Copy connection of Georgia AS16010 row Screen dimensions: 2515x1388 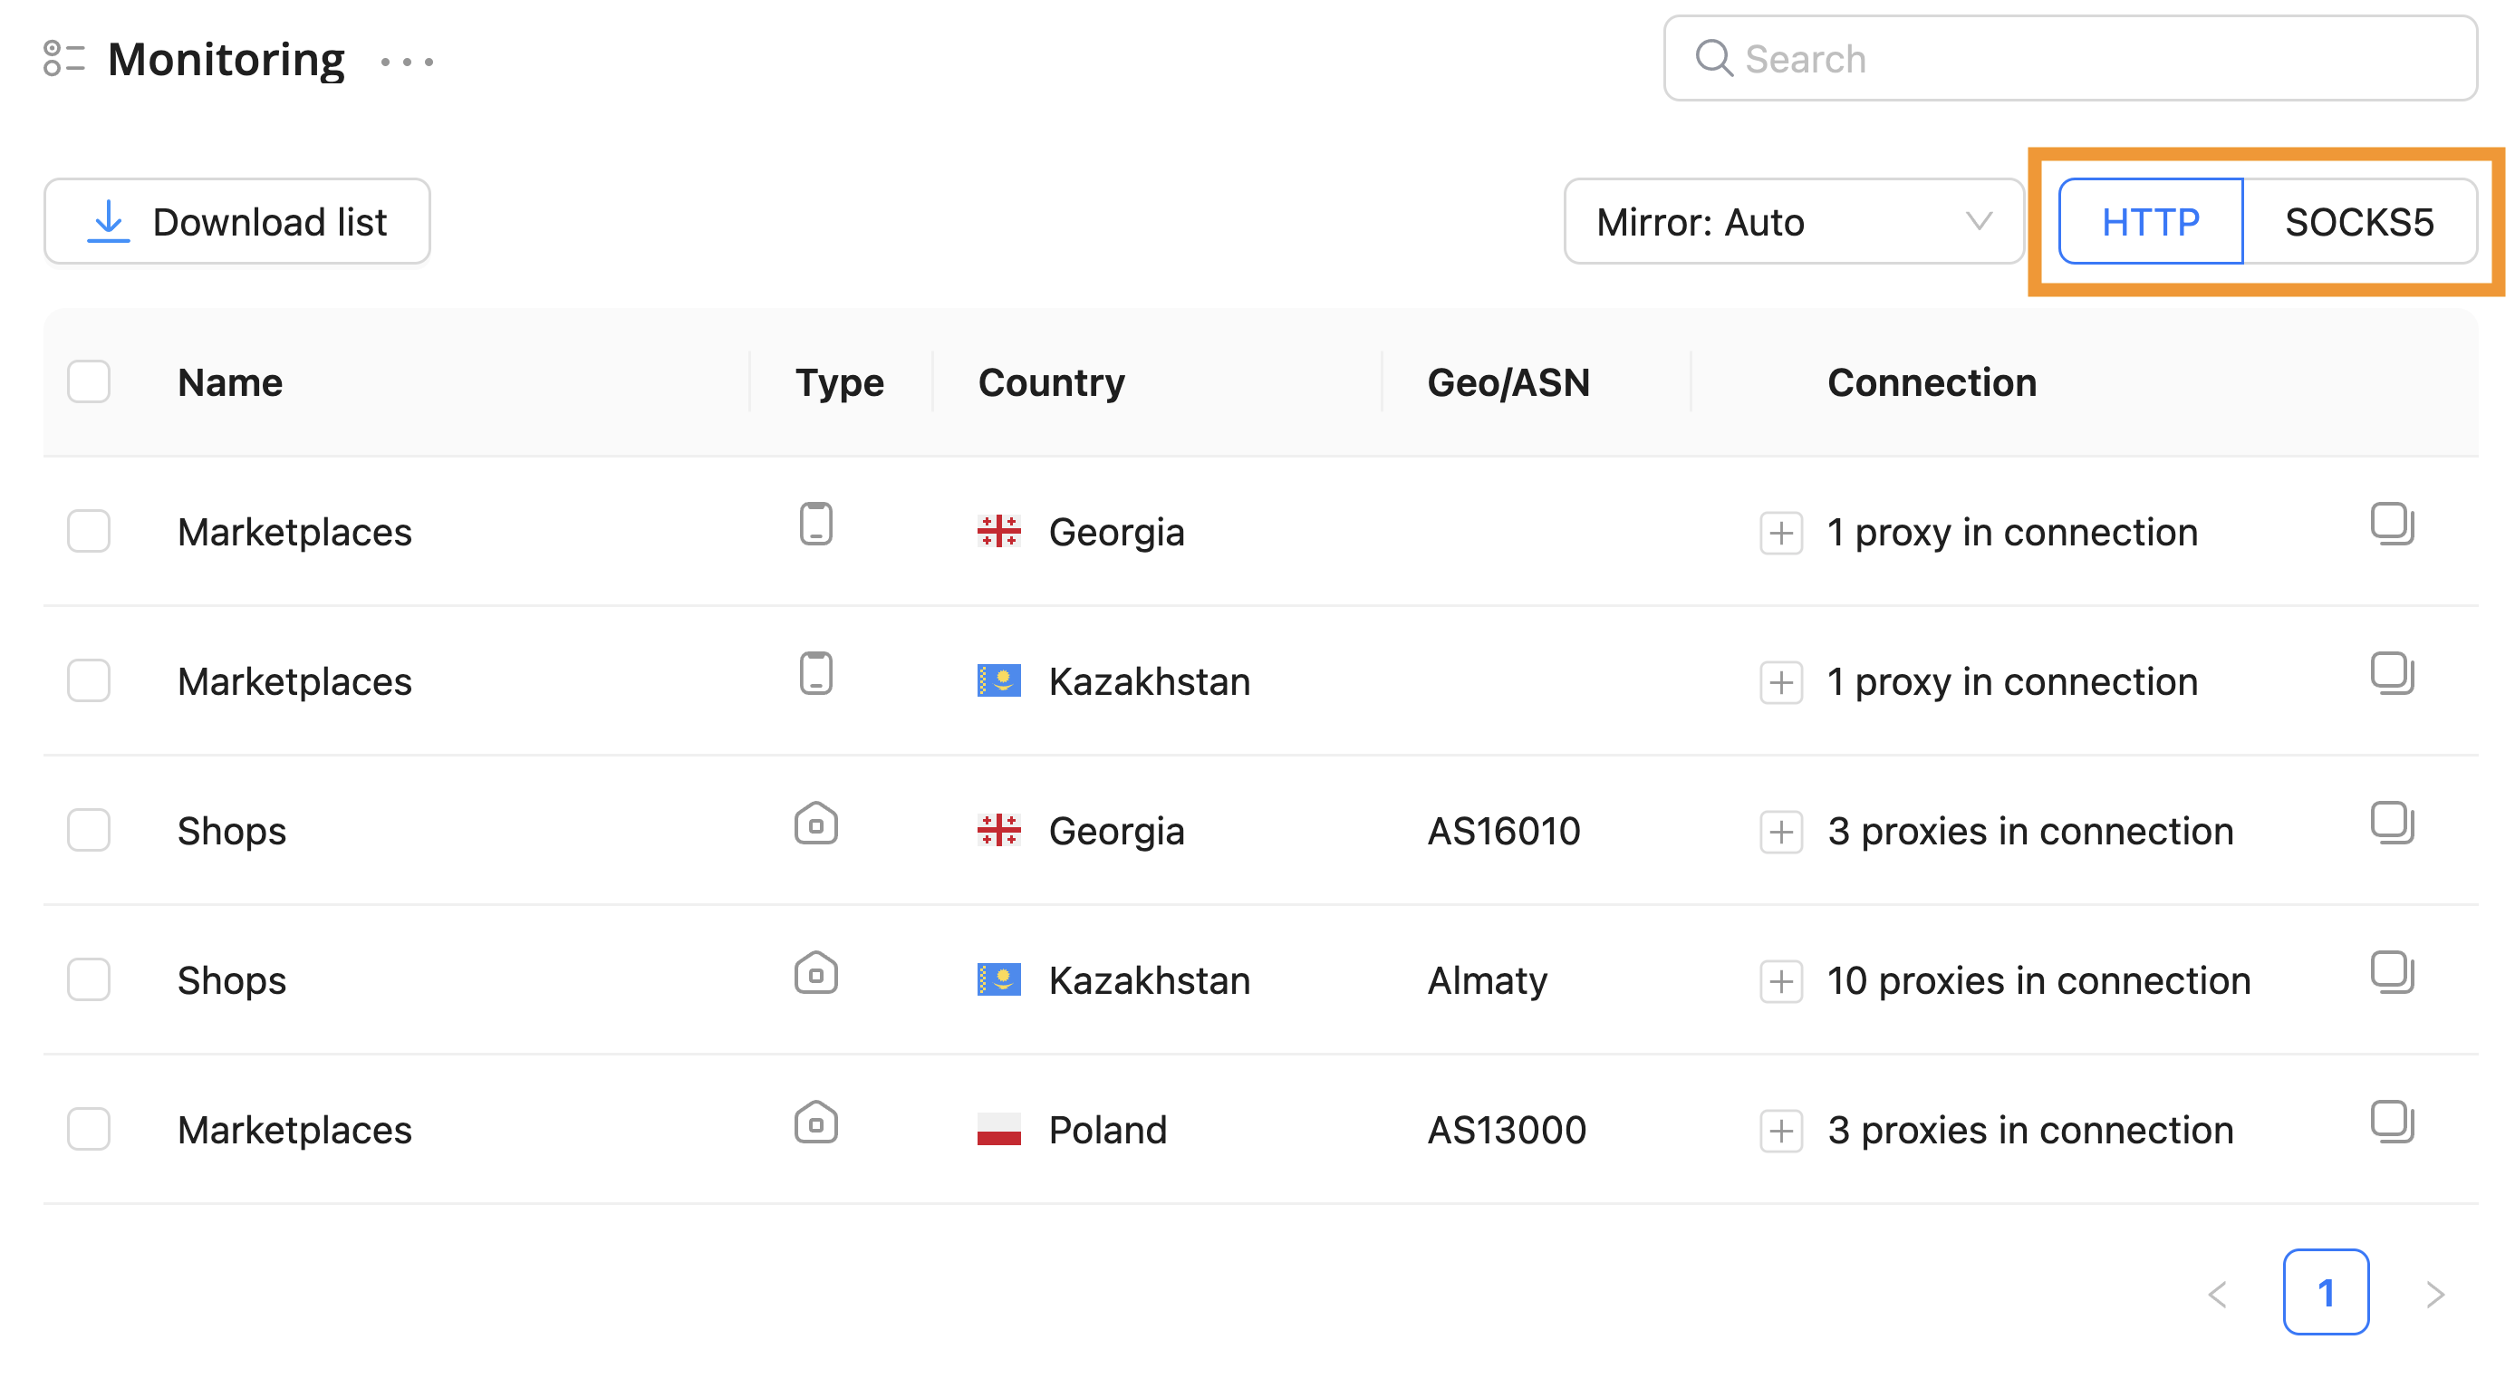click(2391, 823)
